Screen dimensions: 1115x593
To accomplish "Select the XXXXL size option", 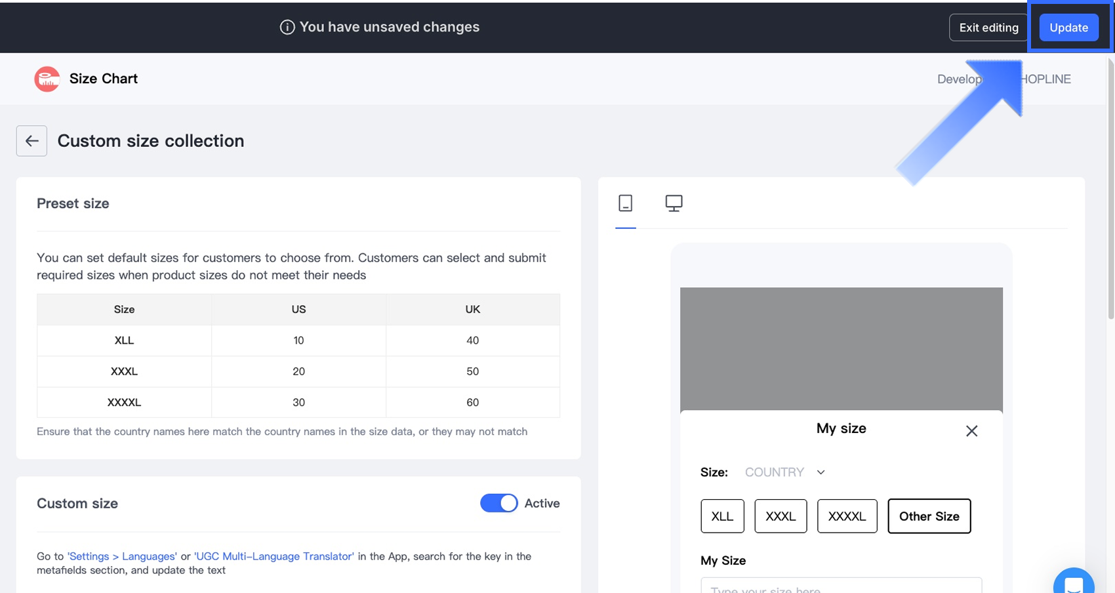I will pos(847,516).
